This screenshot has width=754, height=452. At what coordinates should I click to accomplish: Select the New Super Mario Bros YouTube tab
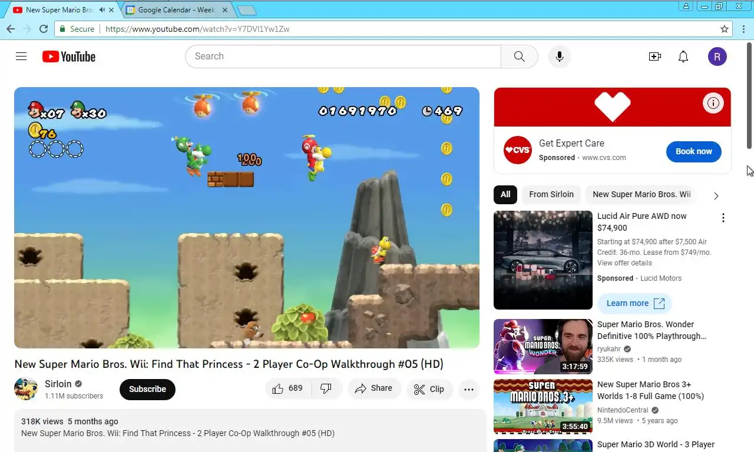59,10
